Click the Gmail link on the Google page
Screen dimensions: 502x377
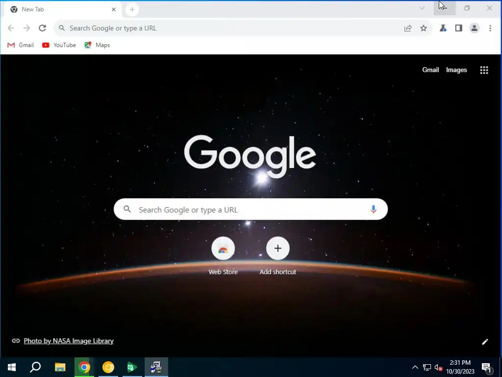(430, 70)
